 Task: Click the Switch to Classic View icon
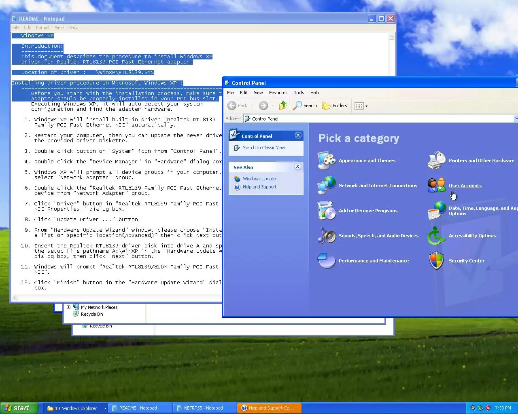pyautogui.click(x=237, y=148)
